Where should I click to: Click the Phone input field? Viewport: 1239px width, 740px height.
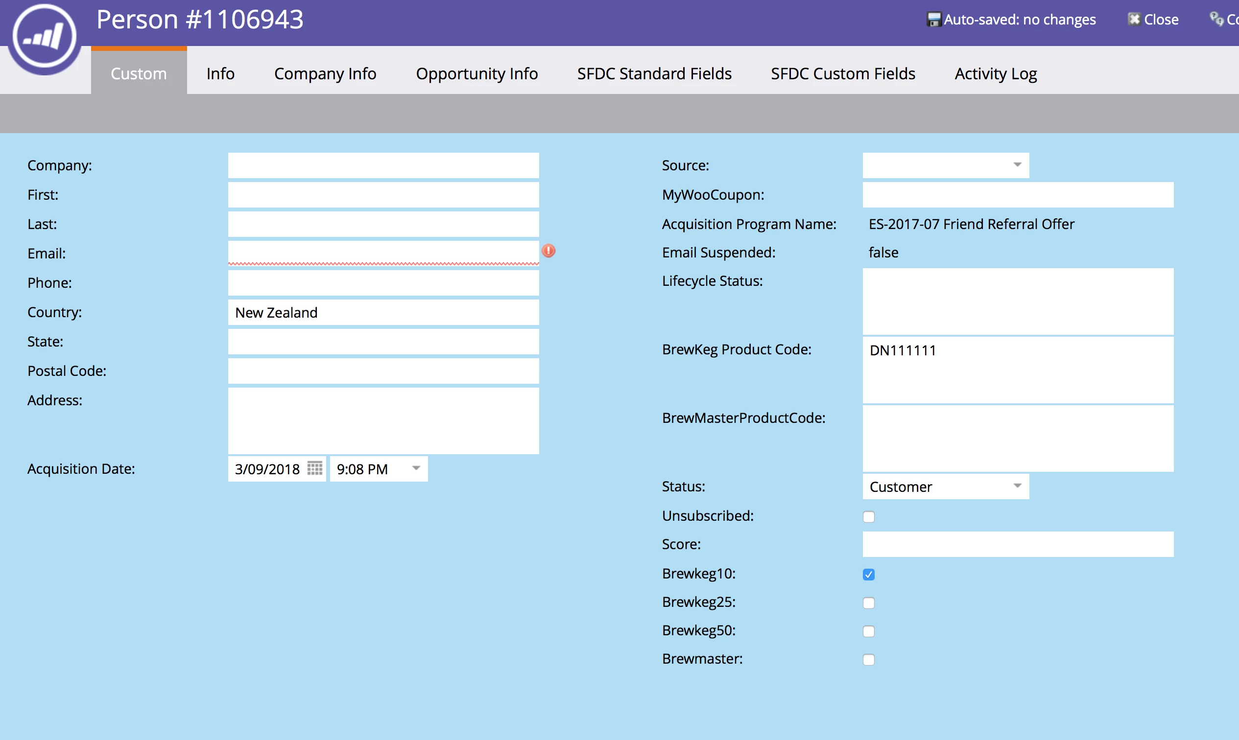click(x=383, y=283)
